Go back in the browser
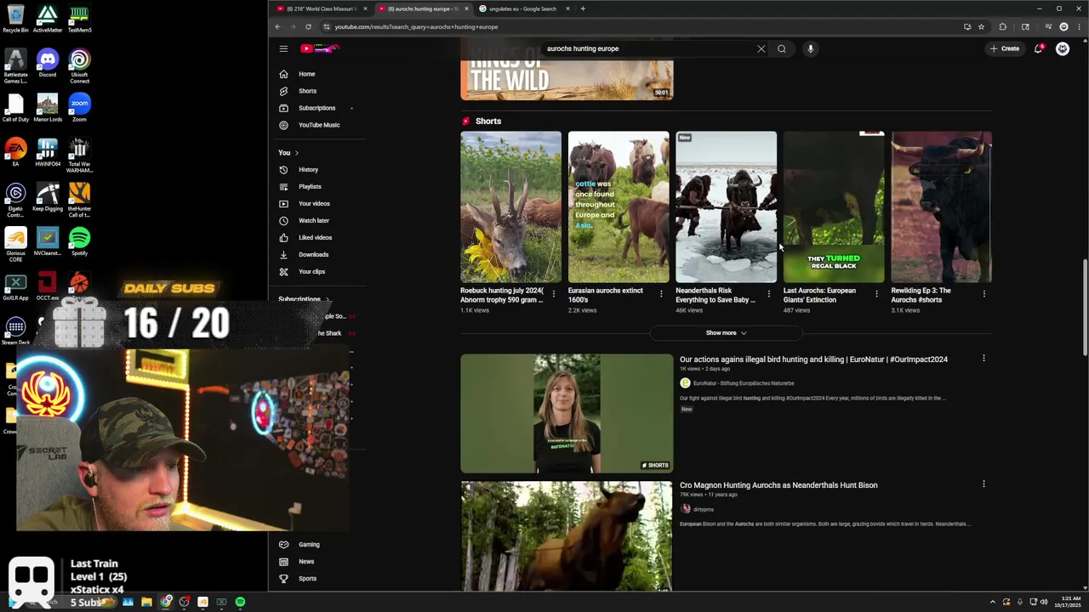This screenshot has height=612, width=1089. point(277,26)
